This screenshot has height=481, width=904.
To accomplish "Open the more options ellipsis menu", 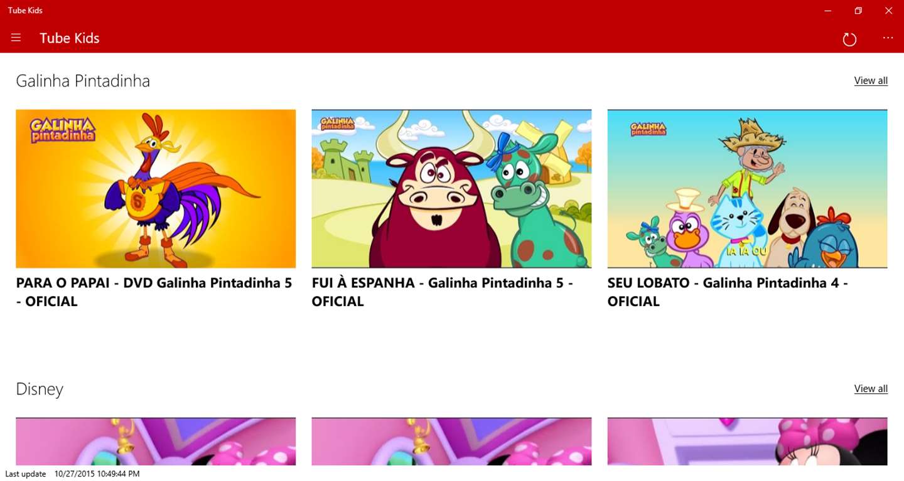I will tap(888, 38).
